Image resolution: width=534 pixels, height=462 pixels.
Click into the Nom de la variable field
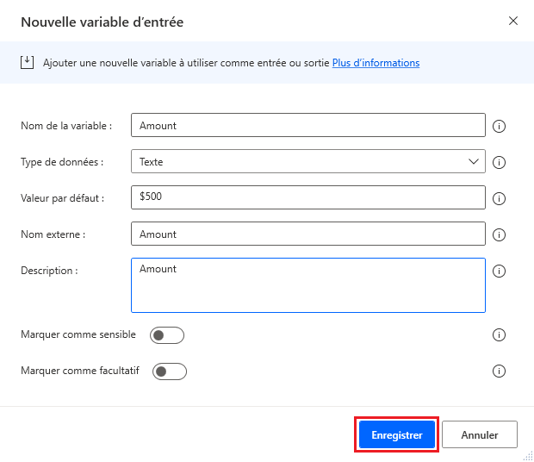307,125
